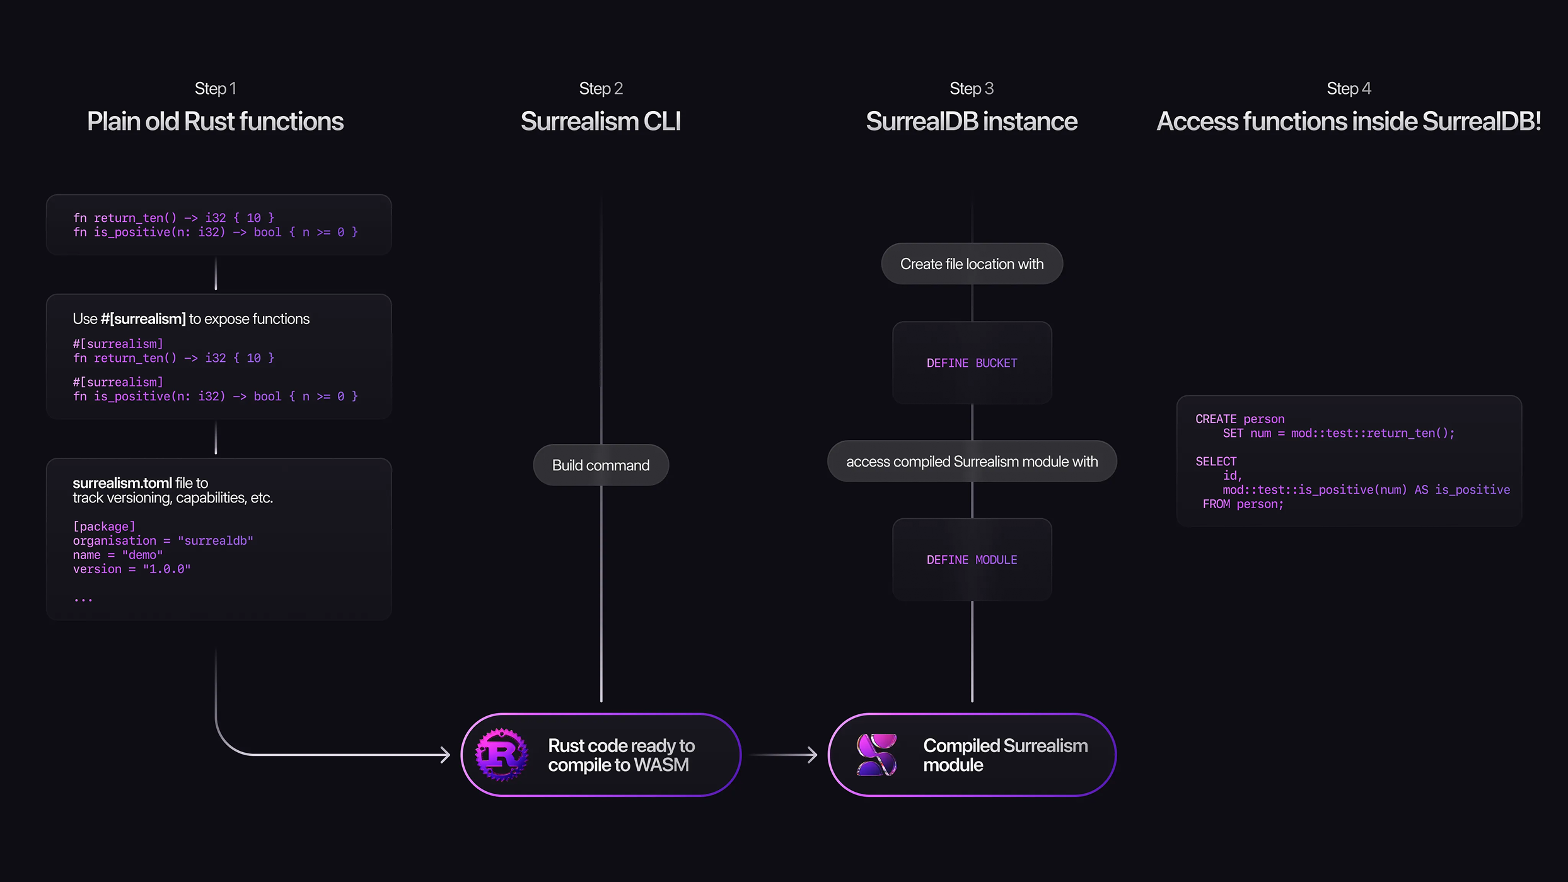Click the arrow before Compiled Surrealism module
Screen dimensions: 1568x882
811,755
